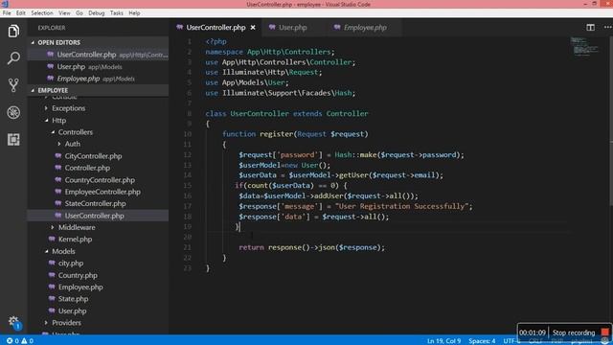
Task: Select User.php in Open Editors
Action: 98,67
